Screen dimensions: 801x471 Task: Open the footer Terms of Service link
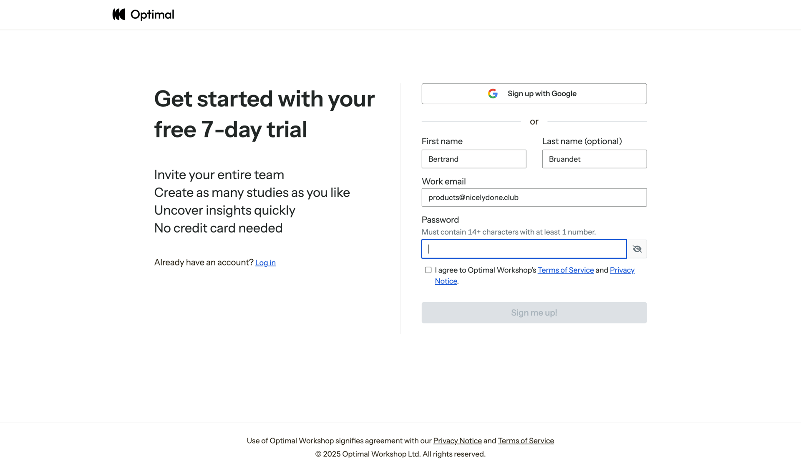(526, 441)
